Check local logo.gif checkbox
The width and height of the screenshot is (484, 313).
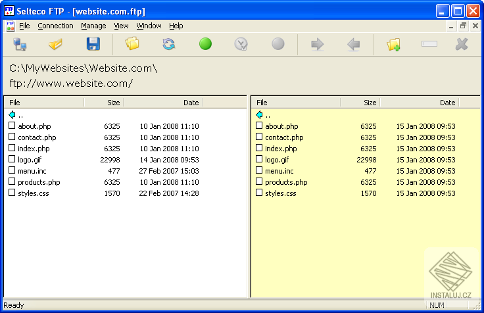click(x=12, y=158)
